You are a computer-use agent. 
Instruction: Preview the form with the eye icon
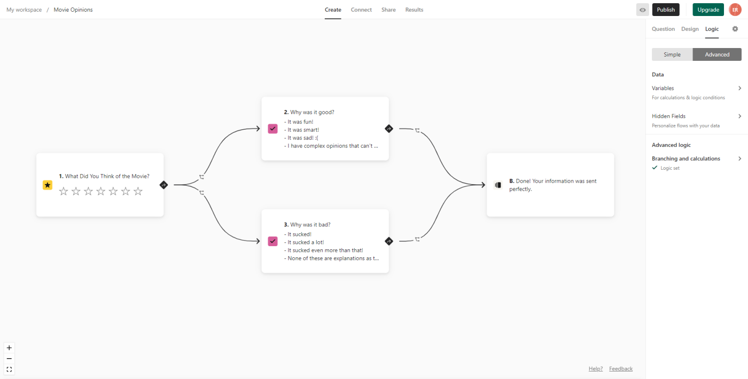click(x=642, y=10)
